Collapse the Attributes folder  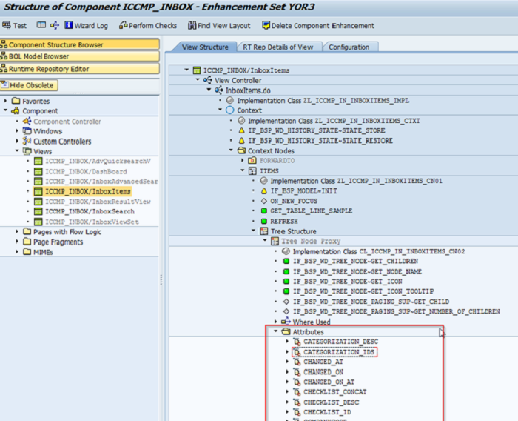tap(275, 331)
